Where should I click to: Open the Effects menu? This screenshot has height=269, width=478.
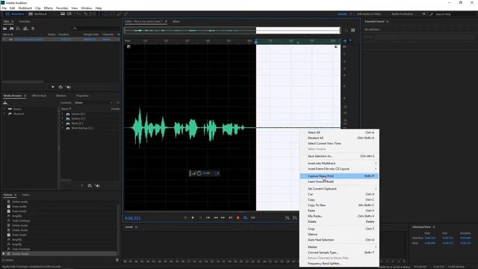point(48,8)
